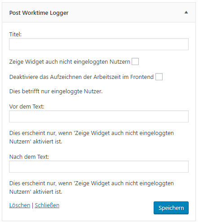Click the Löschen link
Image resolution: width=199 pixels, height=222 pixels.
tap(20, 205)
